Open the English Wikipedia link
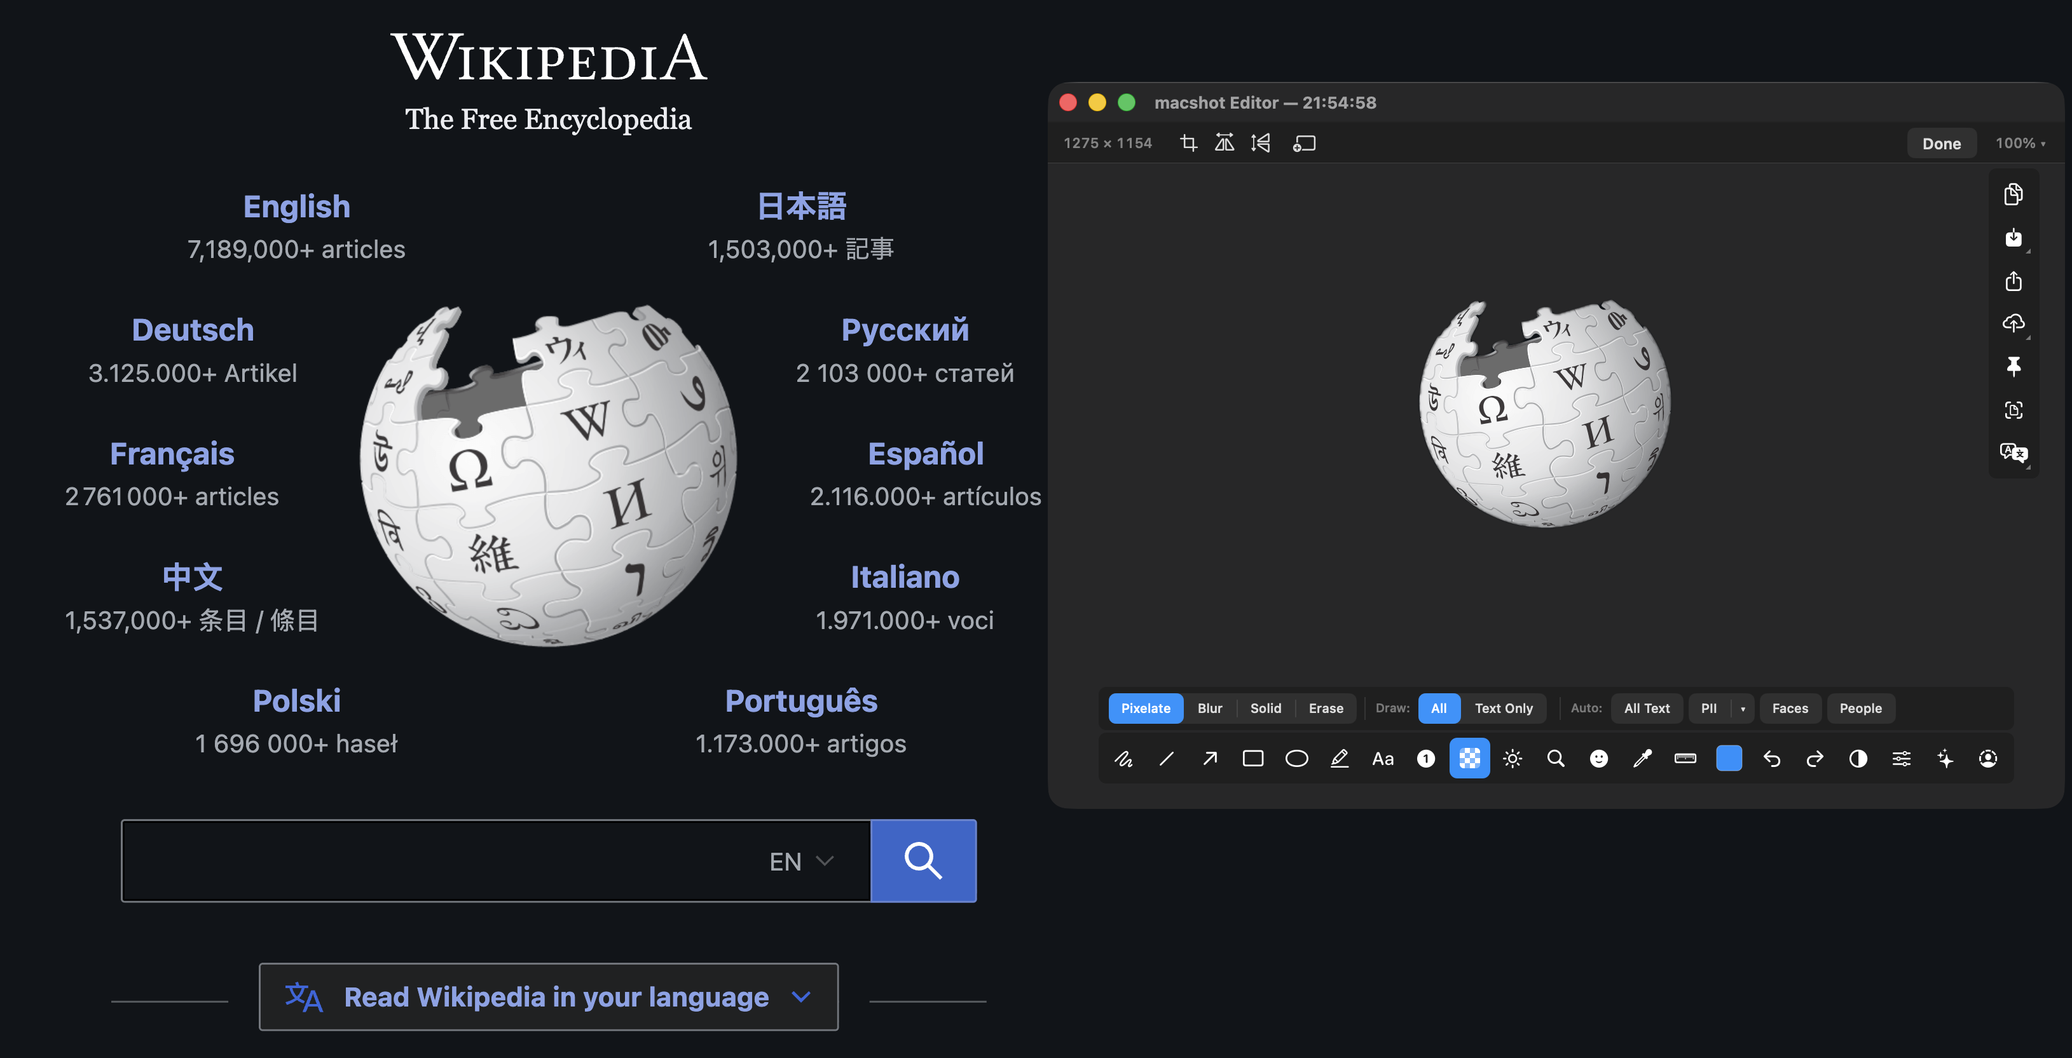Screen dimensions: 2072x1058 point(297,207)
